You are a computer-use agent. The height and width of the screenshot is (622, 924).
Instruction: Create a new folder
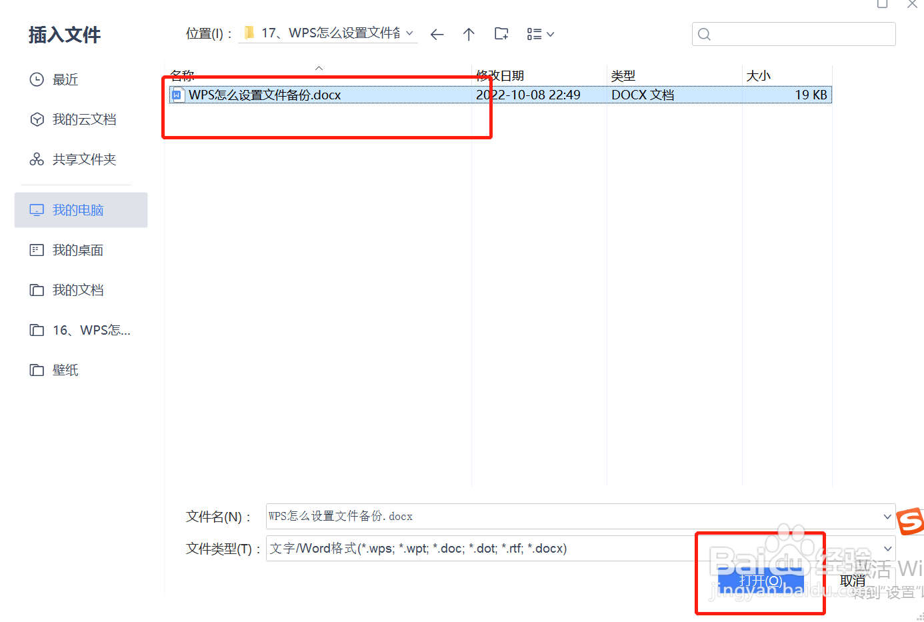coord(501,34)
